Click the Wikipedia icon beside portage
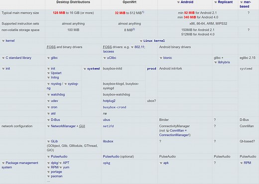Viewport: 259px width, 184px height. (x=48, y=172)
